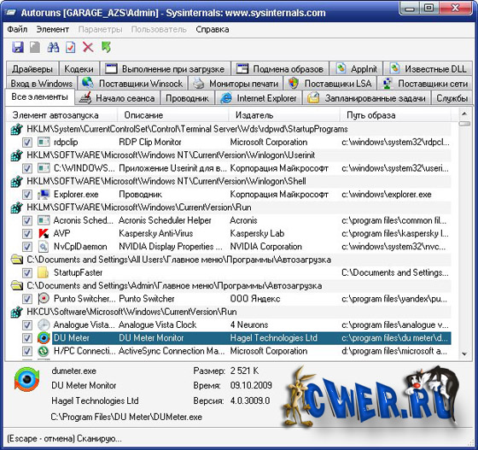The image size is (478, 450).
Task: Click folder icon beside All Users Автозагрузка path
Action: point(17,260)
